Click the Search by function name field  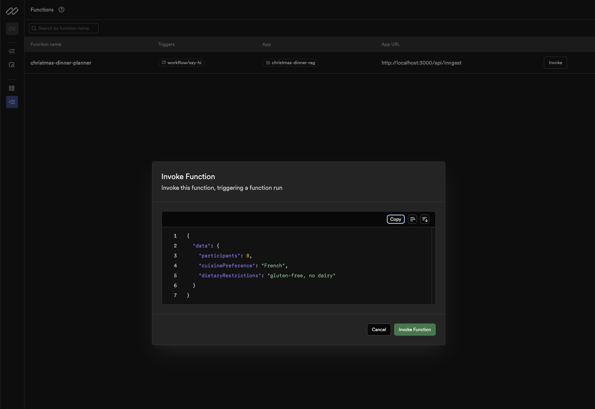coord(64,28)
